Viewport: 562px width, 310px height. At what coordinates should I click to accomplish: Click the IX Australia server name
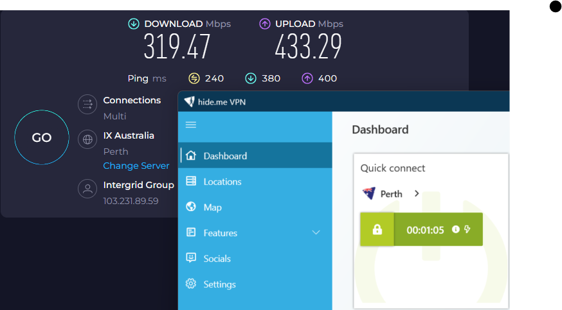(x=129, y=135)
